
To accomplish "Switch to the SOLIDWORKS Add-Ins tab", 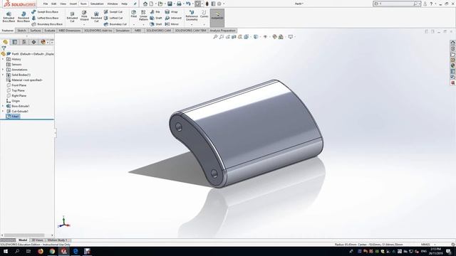I will pos(98,31).
